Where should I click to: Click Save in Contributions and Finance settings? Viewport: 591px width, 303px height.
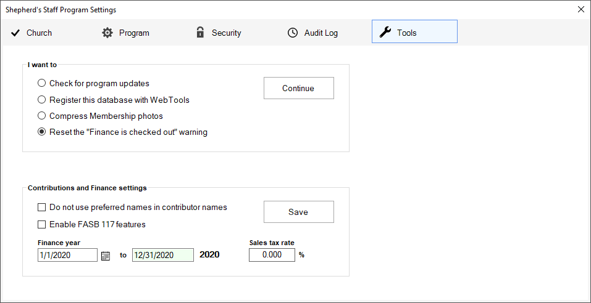pos(298,212)
